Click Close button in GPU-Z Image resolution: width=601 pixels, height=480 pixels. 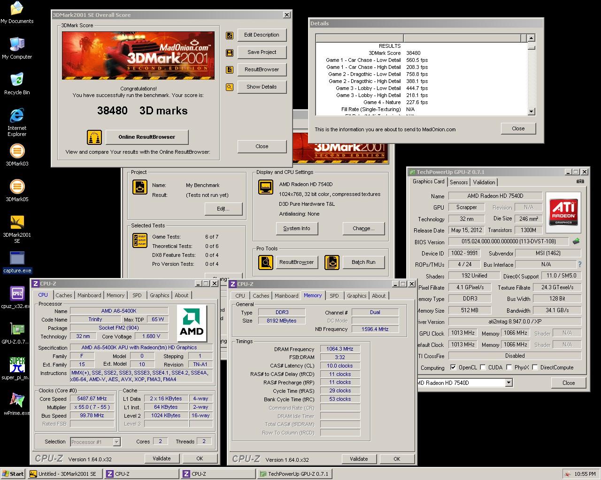(x=569, y=383)
